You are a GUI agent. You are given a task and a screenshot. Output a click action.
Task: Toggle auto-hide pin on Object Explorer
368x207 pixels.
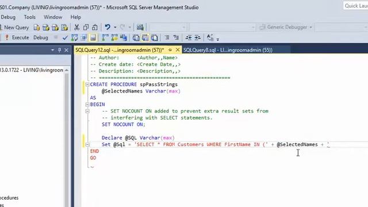click(x=59, y=50)
